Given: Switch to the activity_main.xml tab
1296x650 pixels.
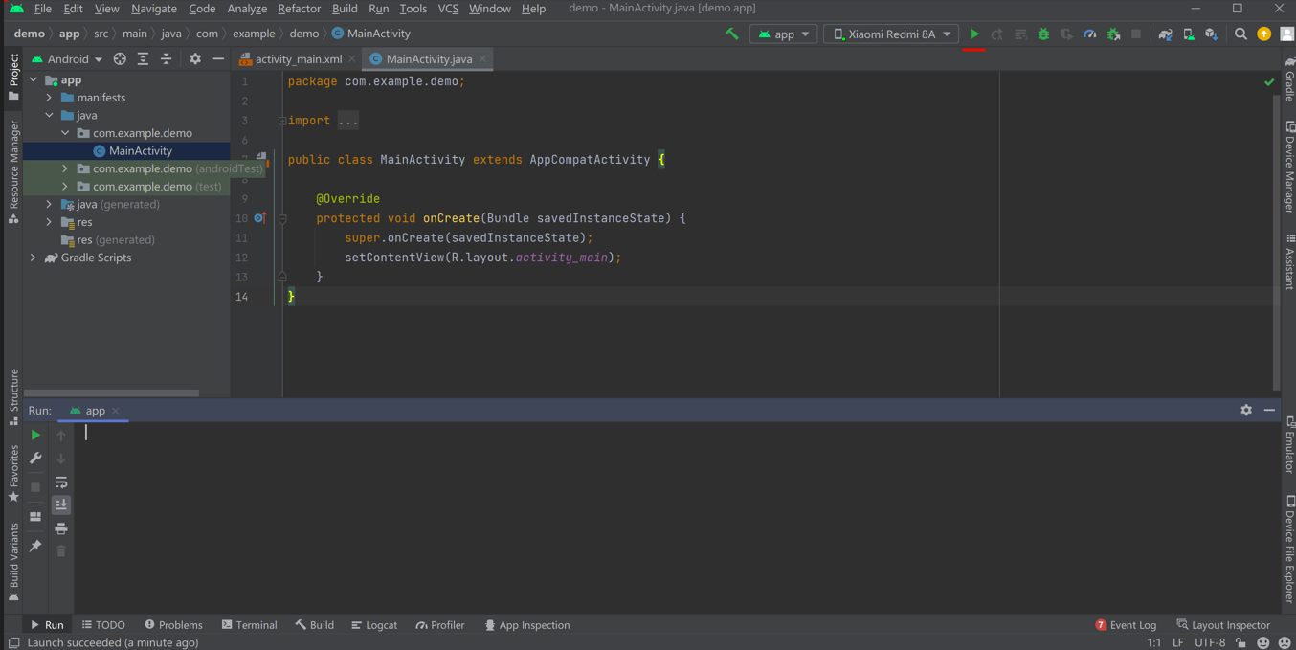Looking at the screenshot, I should click(x=298, y=59).
